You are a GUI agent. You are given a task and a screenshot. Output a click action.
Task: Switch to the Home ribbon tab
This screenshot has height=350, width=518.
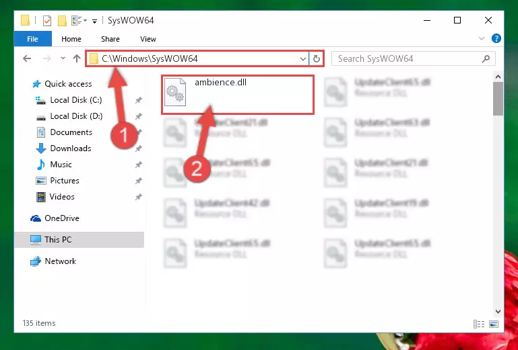coord(71,39)
